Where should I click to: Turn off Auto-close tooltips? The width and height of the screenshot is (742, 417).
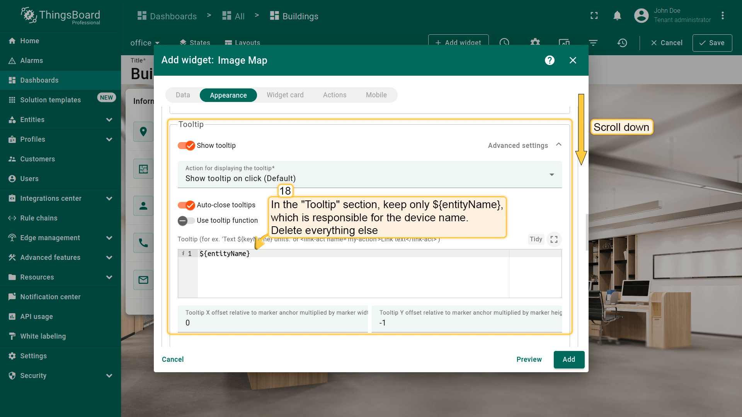click(186, 205)
